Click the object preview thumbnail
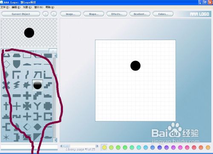This screenshot has width=213, height=154. (29, 33)
